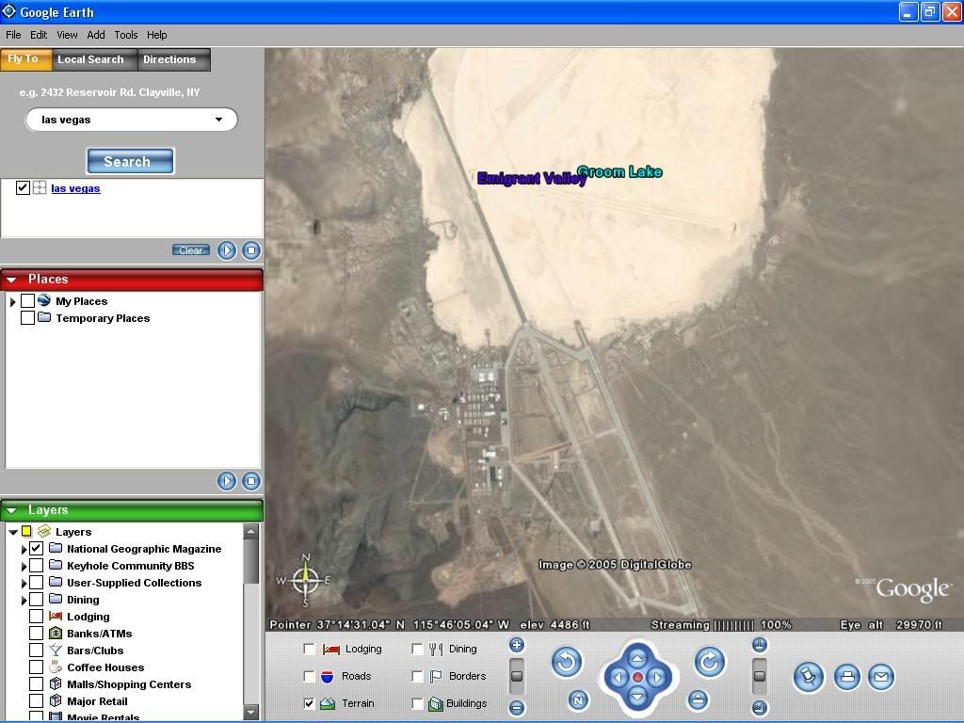Open the search address dropdown arrow
This screenshot has width=964, height=723.
pos(218,120)
